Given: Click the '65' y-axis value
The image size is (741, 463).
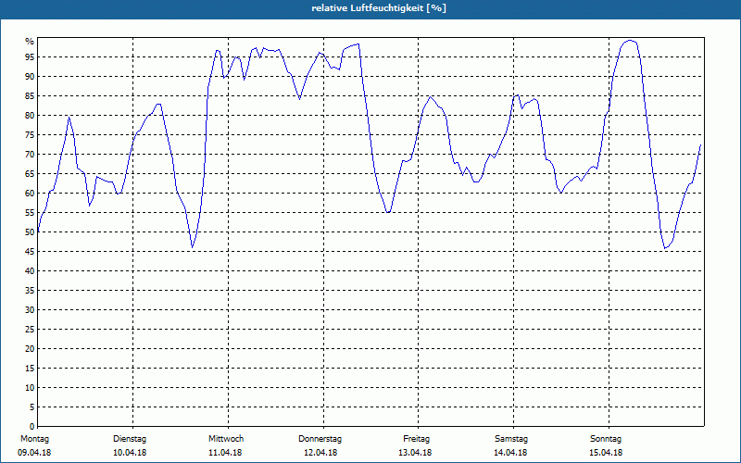Looking at the screenshot, I should tap(30, 174).
